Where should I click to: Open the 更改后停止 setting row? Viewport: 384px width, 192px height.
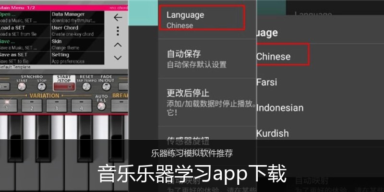207,102
